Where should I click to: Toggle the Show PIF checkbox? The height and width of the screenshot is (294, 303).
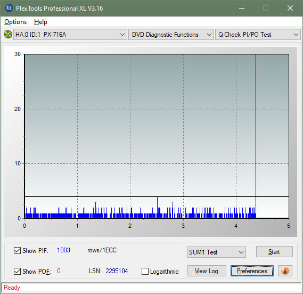17,250
